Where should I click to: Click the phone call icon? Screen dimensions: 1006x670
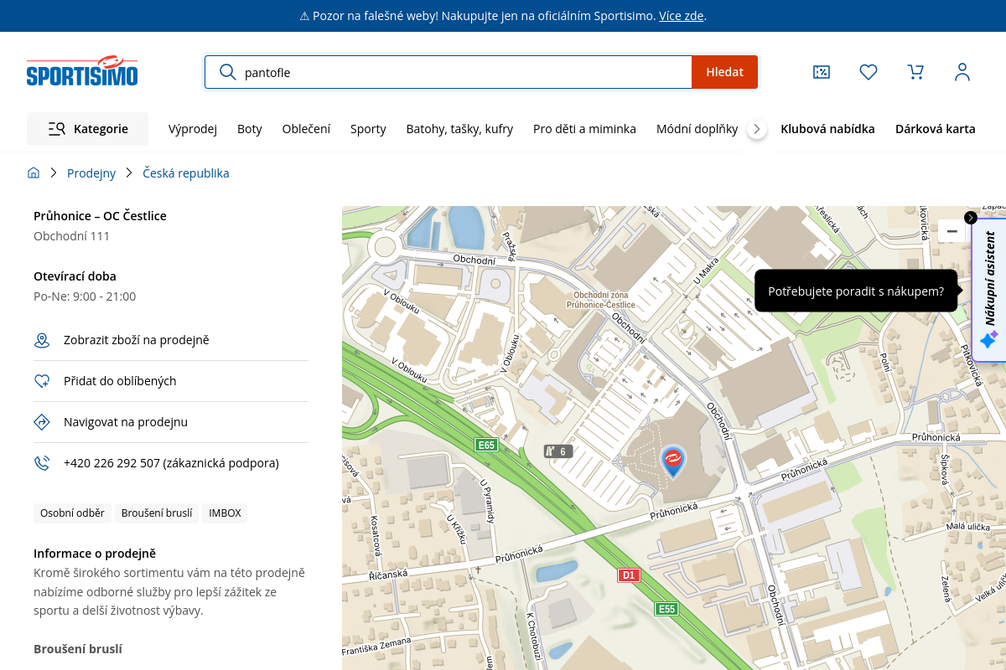point(42,463)
